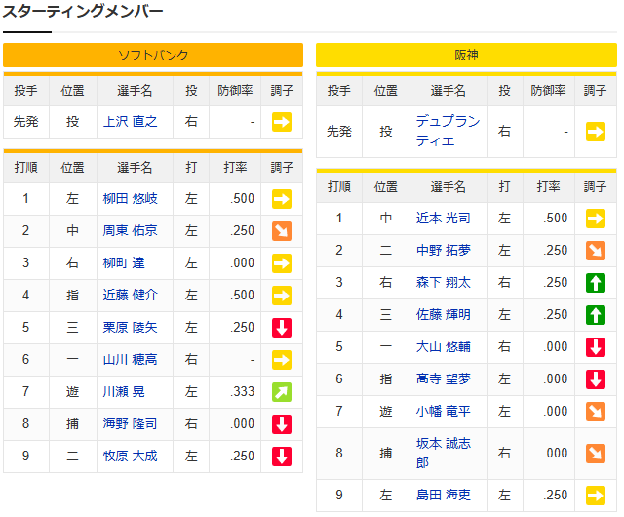Click 柳町 達 batting average .000

[243, 262]
